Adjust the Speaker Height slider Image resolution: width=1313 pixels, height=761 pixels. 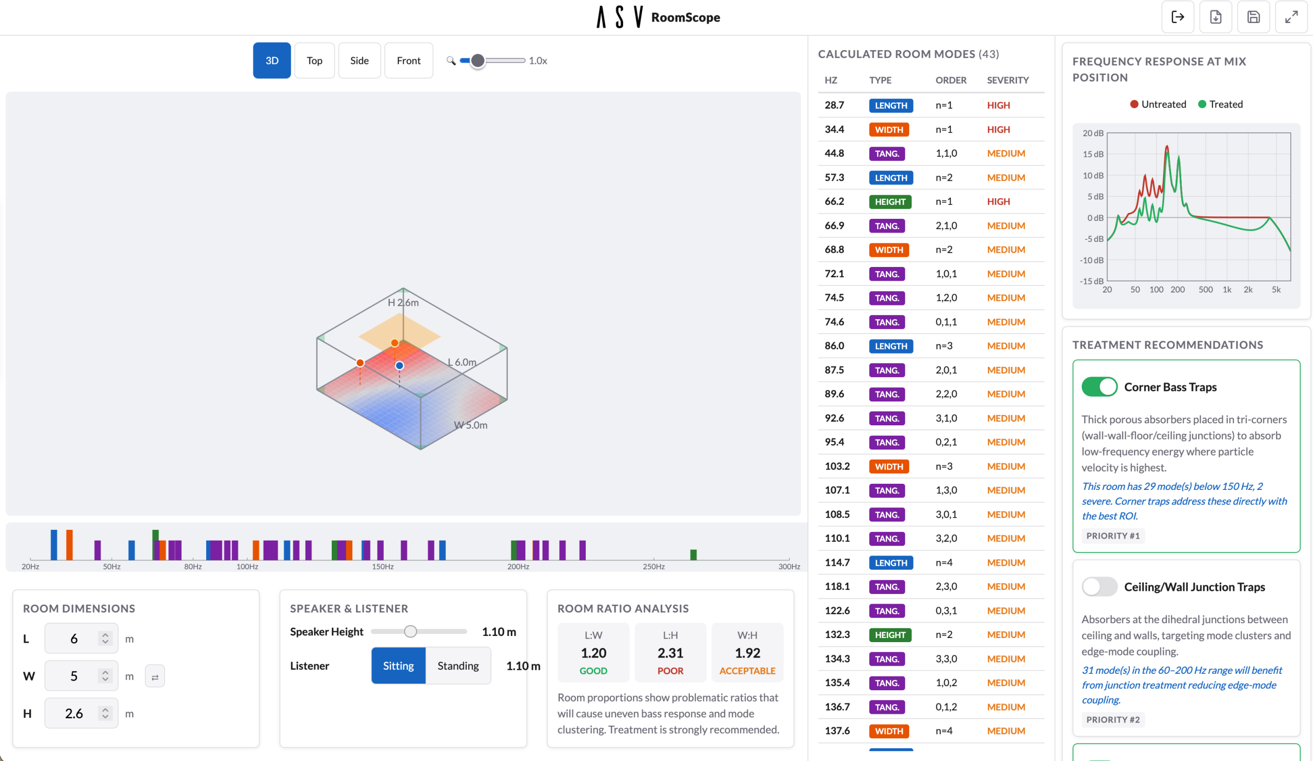pyautogui.click(x=411, y=631)
